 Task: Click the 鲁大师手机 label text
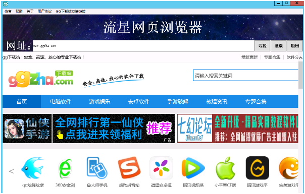click(x=97, y=185)
